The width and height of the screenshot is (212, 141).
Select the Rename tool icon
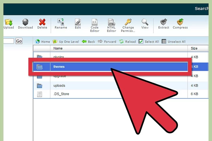click(x=61, y=23)
